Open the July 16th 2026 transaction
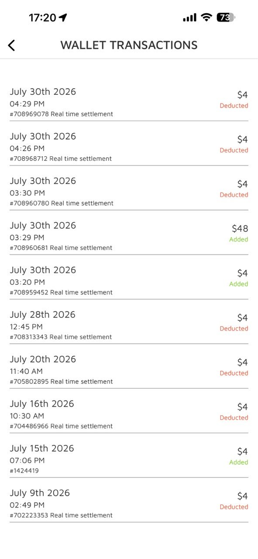The height and width of the screenshot is (559, 258). [x=129, y=414]
